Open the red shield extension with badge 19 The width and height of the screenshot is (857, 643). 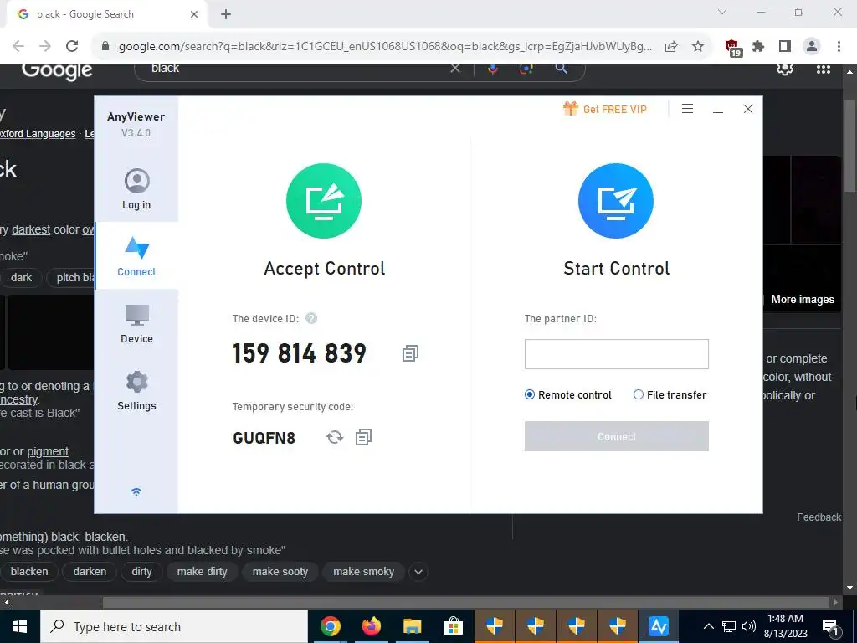(732, 48)
